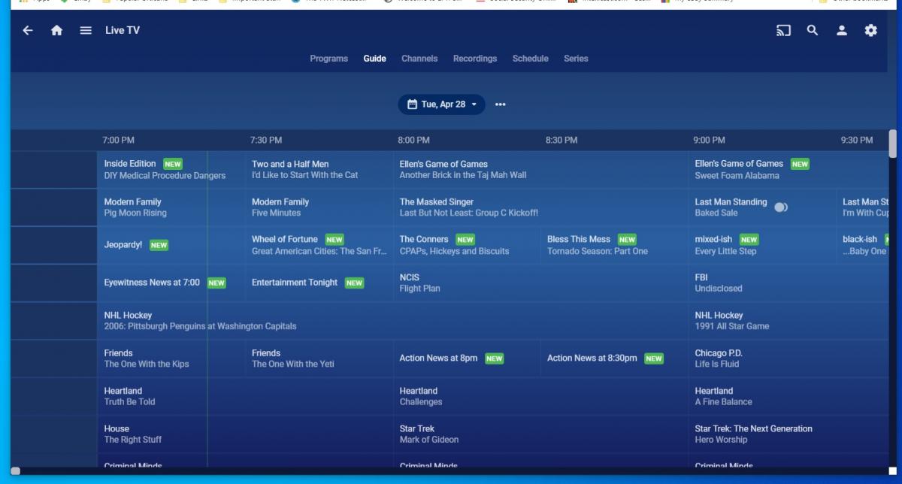Click the 9:00 PM time header
Viewport: 902px width, 484px height.
coord(710,141)
